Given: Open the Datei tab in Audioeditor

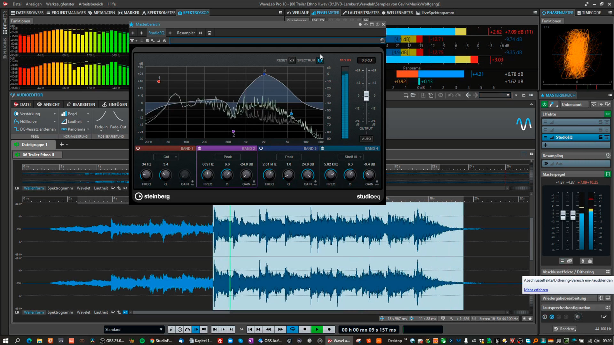Looking at the screenshot, I should tap(22, 104).
